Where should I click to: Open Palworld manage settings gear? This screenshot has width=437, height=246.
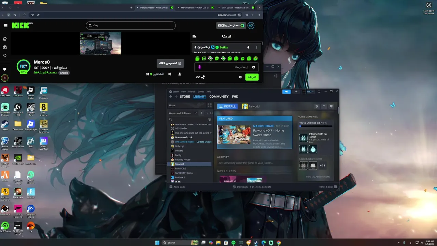click(x=317, y=106)
